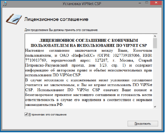This screenshot has width=165, height=133.
Task: Click the scroll up arrow of the license text
Action: point(155,36)
